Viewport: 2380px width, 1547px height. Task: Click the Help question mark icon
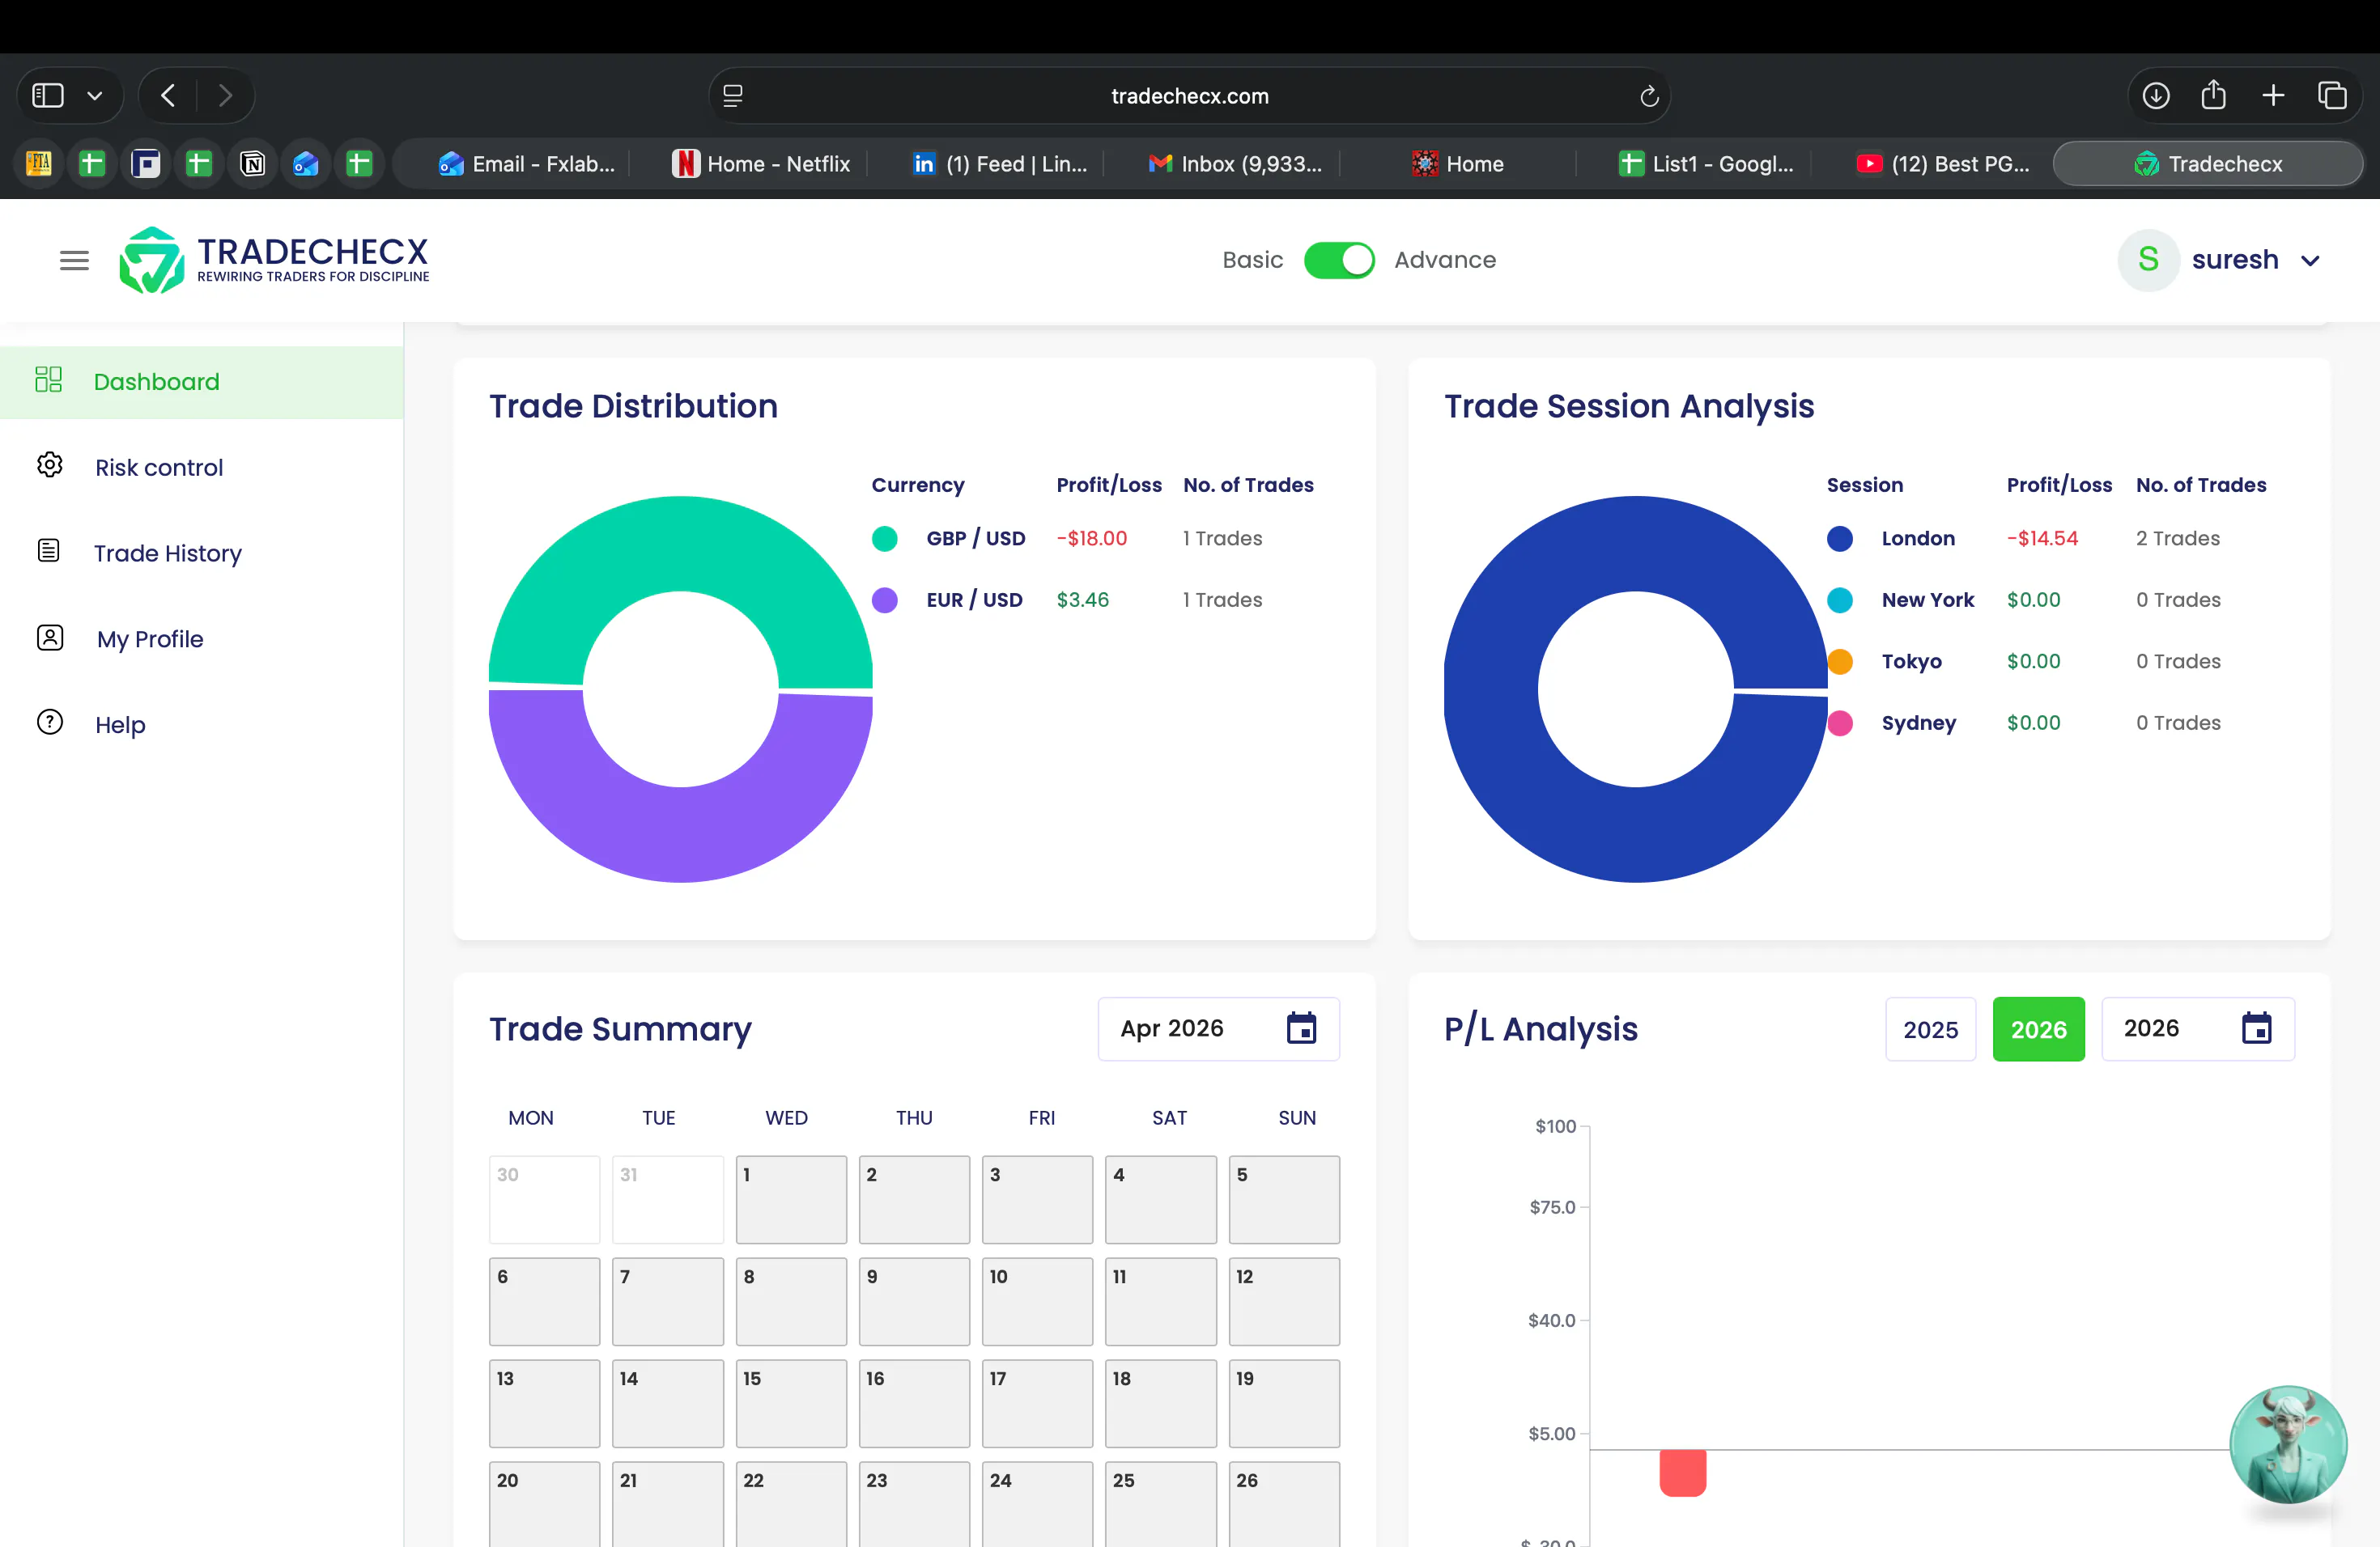pyautogui.click(x=50, y=723)
